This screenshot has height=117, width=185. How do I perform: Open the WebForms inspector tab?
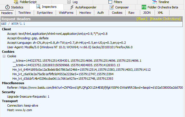point(66,13)
